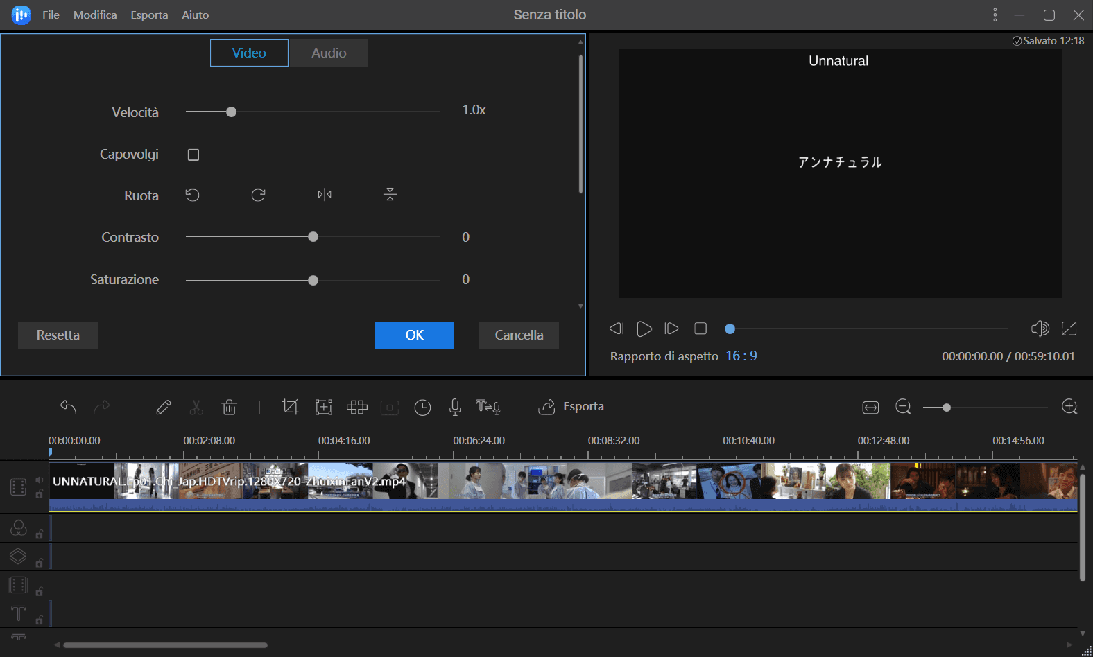Click the timeline ruler at 00:06:24.00
1093x657 pixels.
tap(479, 441)
